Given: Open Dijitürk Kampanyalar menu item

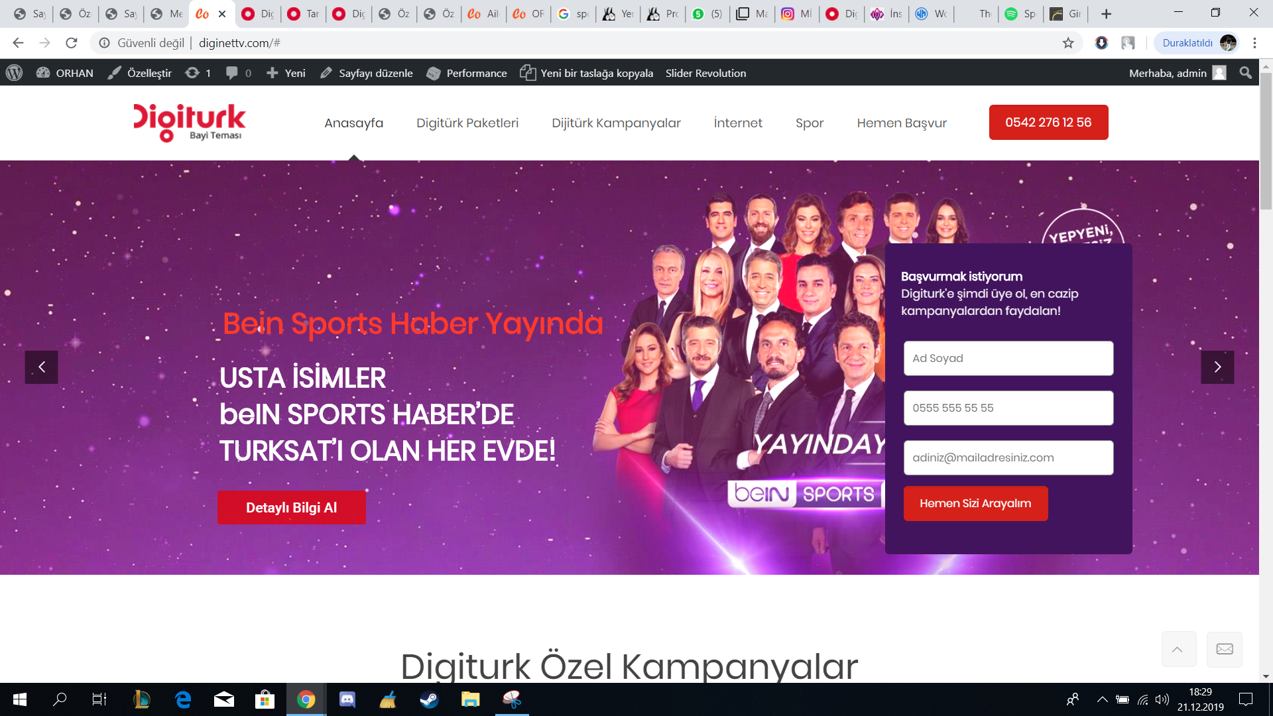Looking at the screenshot, I should point(616,123).
